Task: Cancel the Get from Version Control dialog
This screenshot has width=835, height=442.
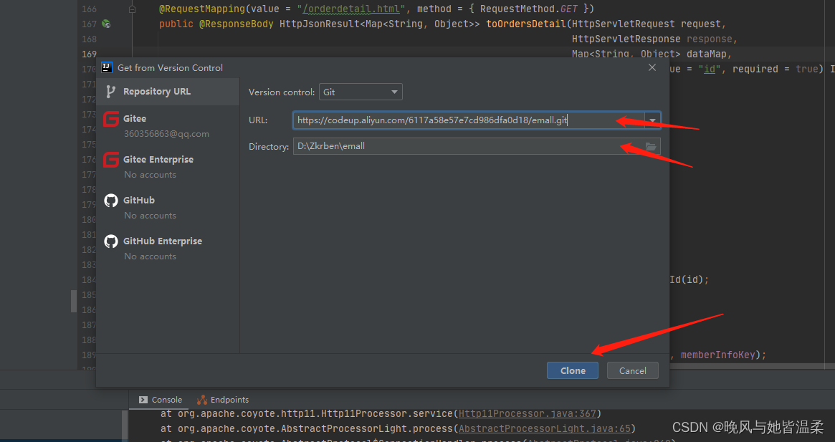Action: tap(633, 370)
